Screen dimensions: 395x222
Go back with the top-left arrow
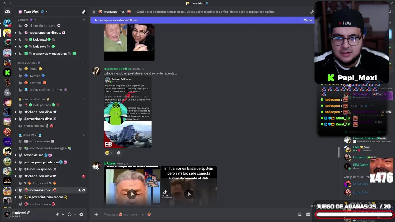click(x=5, y=3)
